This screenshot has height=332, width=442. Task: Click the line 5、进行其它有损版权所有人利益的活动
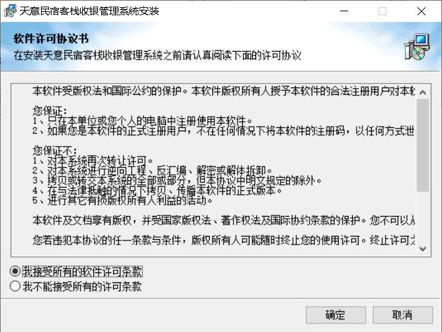click(x=122, y=200)
